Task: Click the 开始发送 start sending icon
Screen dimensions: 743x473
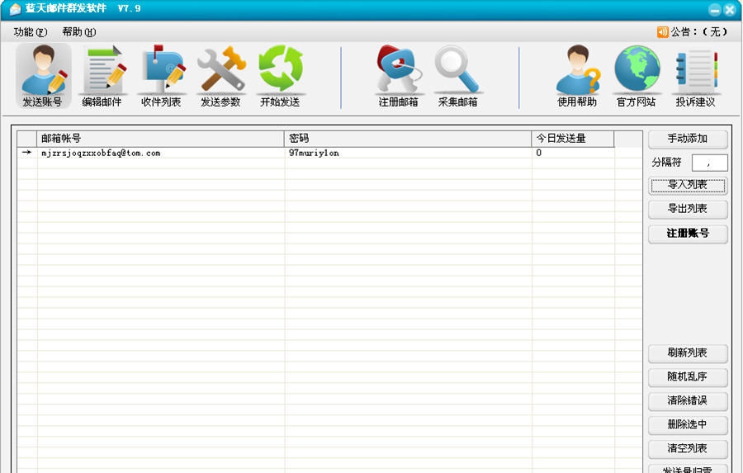Action: click(280, 76)
